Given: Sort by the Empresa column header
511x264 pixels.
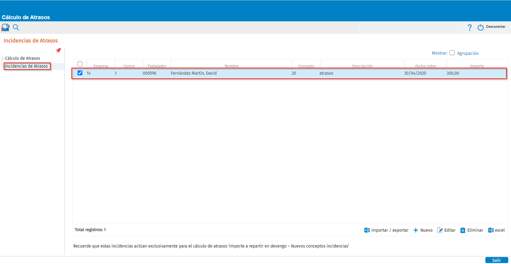Looking at the screenshot, I should click(101, 66).
